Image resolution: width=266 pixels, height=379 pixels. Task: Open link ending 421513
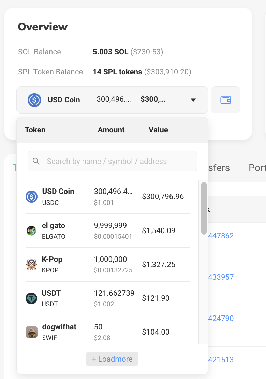221,360
